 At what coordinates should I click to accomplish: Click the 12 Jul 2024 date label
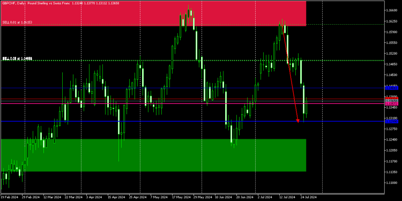click(x=287, y=197)
